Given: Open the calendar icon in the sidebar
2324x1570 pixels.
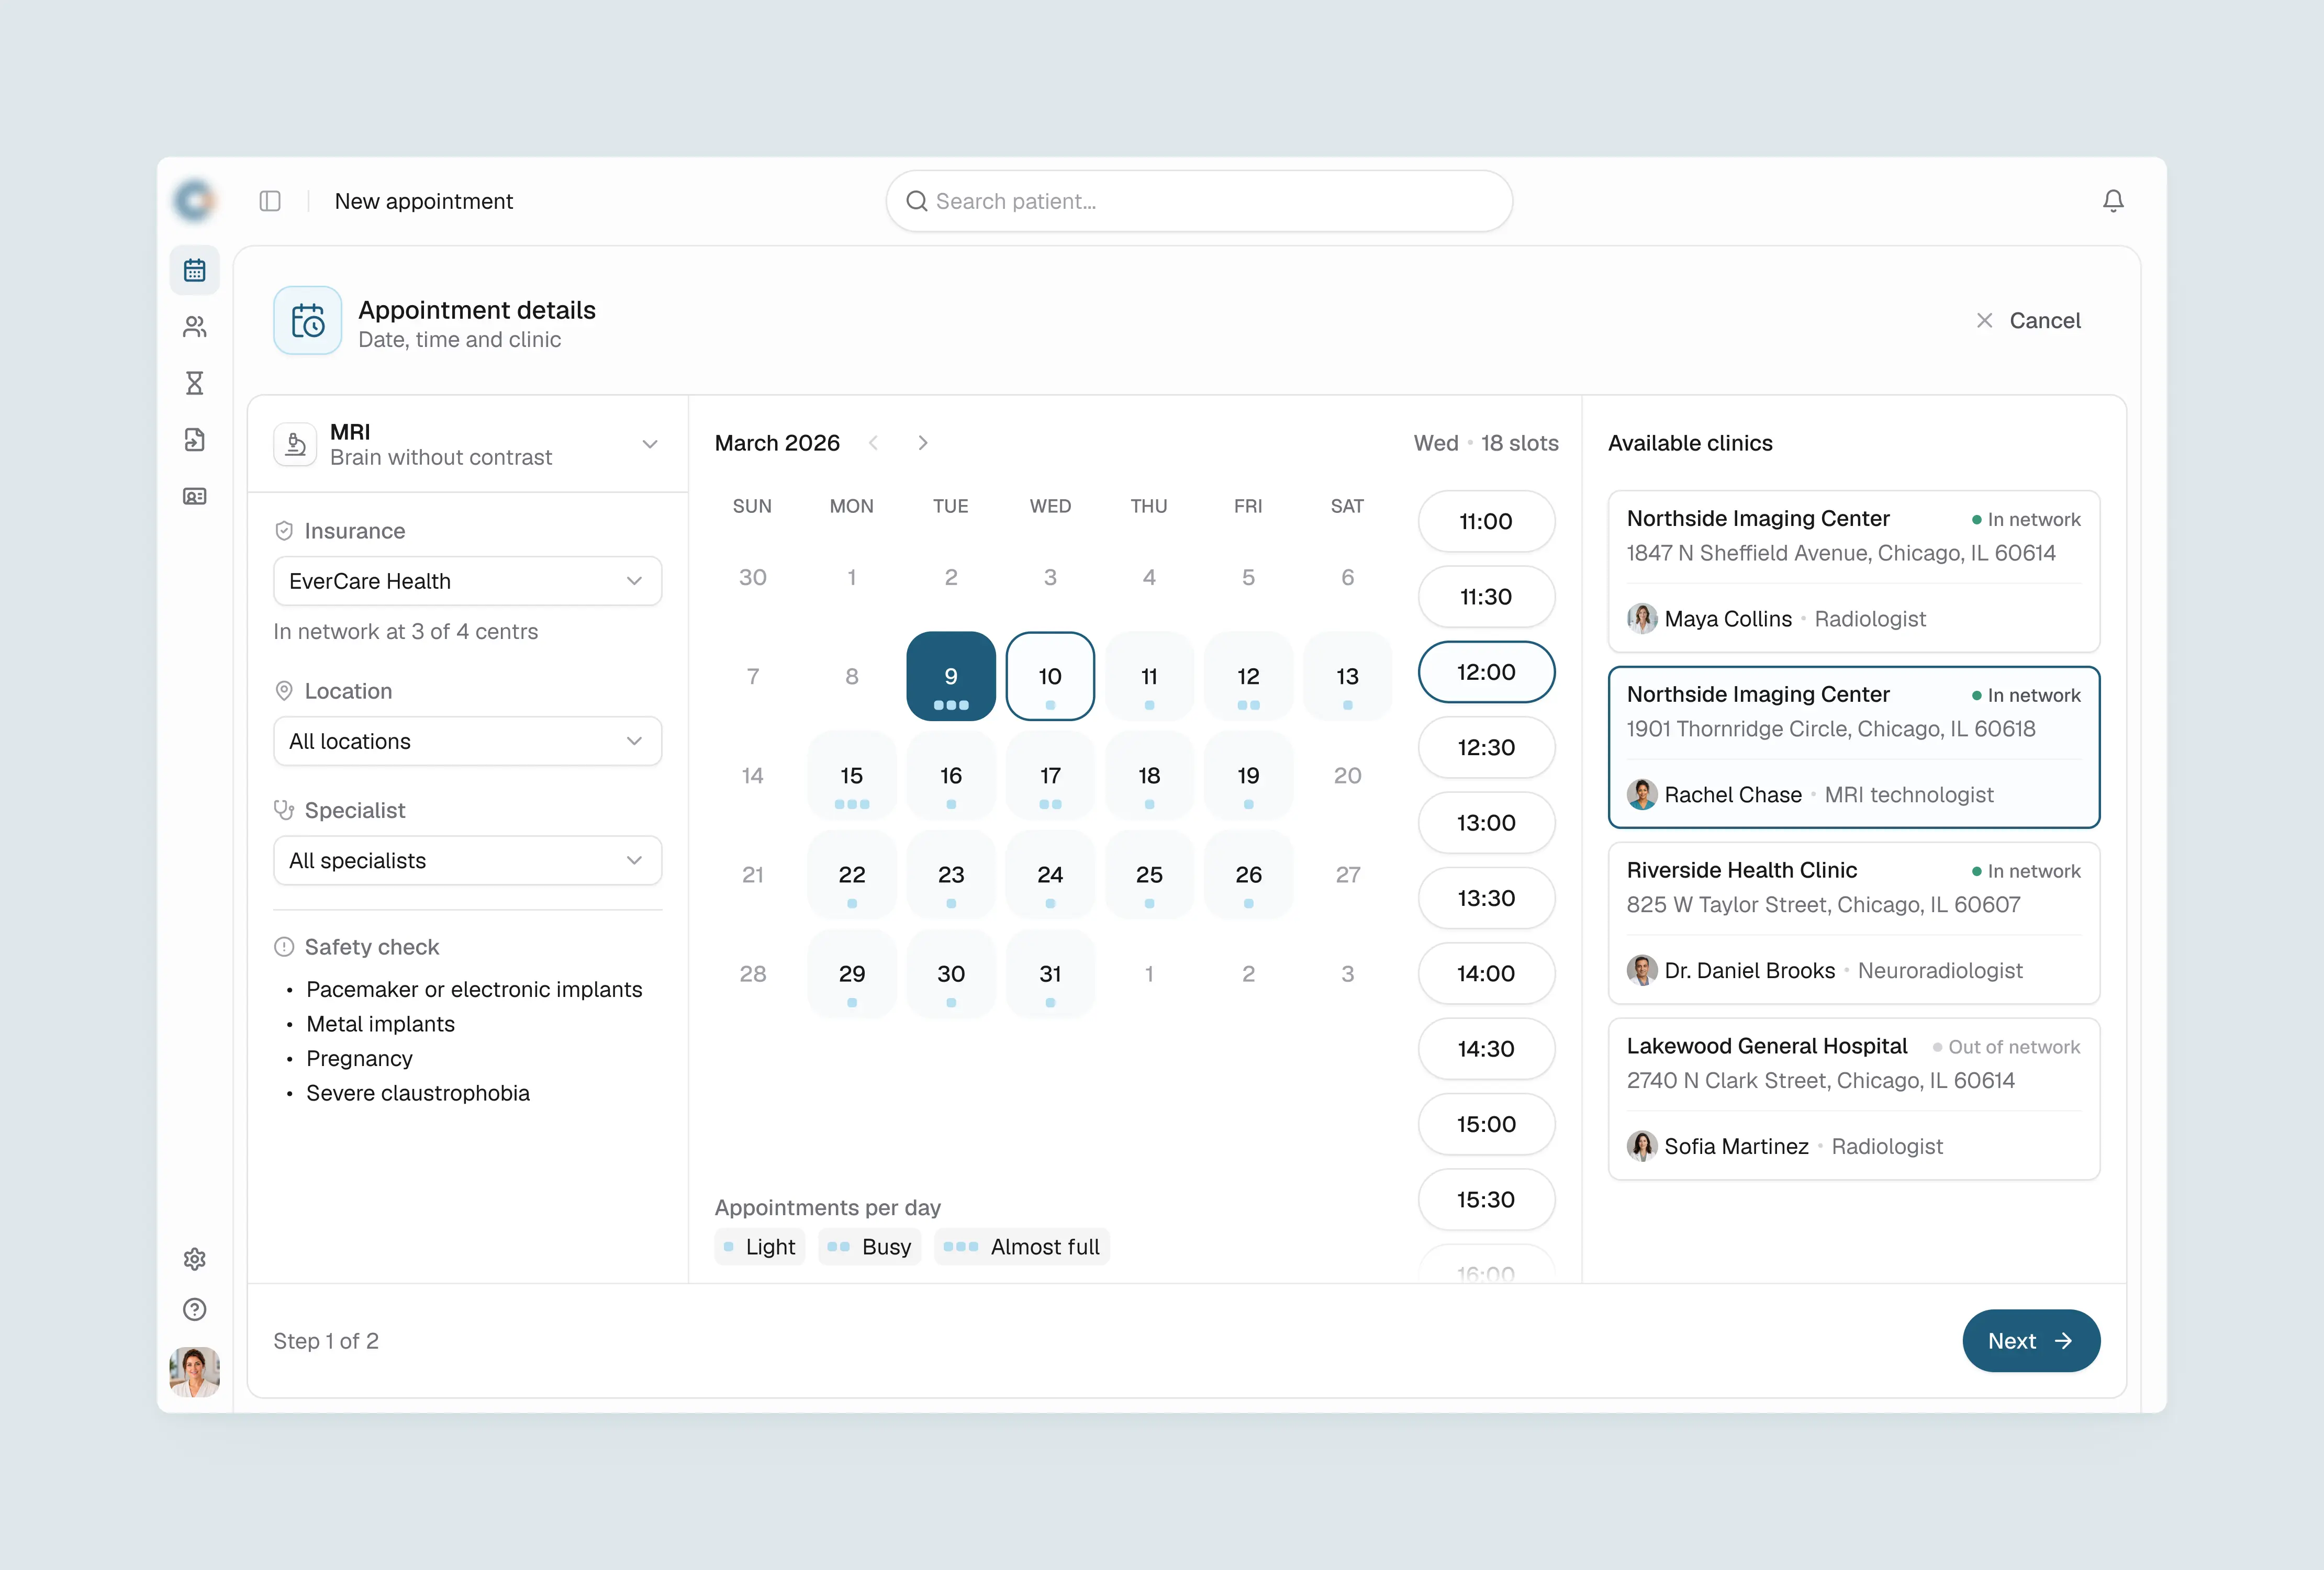Looking at the screenshot, I should [194, 271].
